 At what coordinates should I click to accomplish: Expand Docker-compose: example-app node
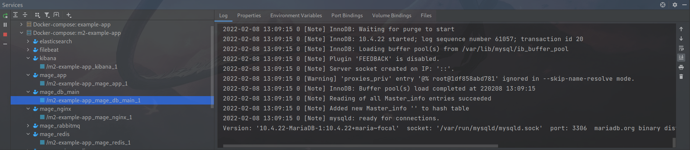point(21,25)
